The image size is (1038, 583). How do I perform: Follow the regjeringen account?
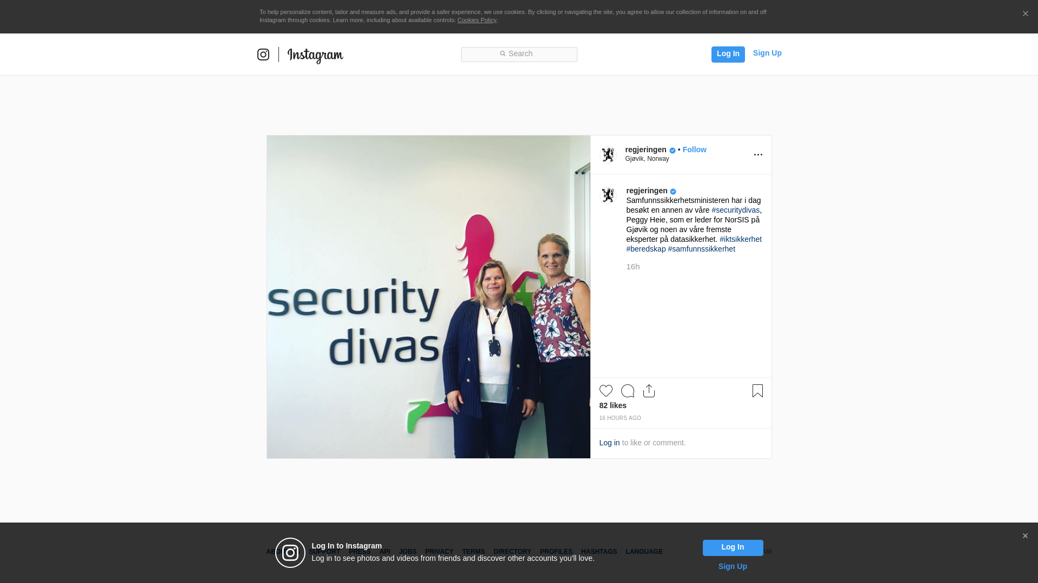click(x=694, y=150)
